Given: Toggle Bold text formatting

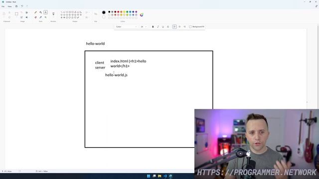Looking at the screenshot, I should (153, 27).
